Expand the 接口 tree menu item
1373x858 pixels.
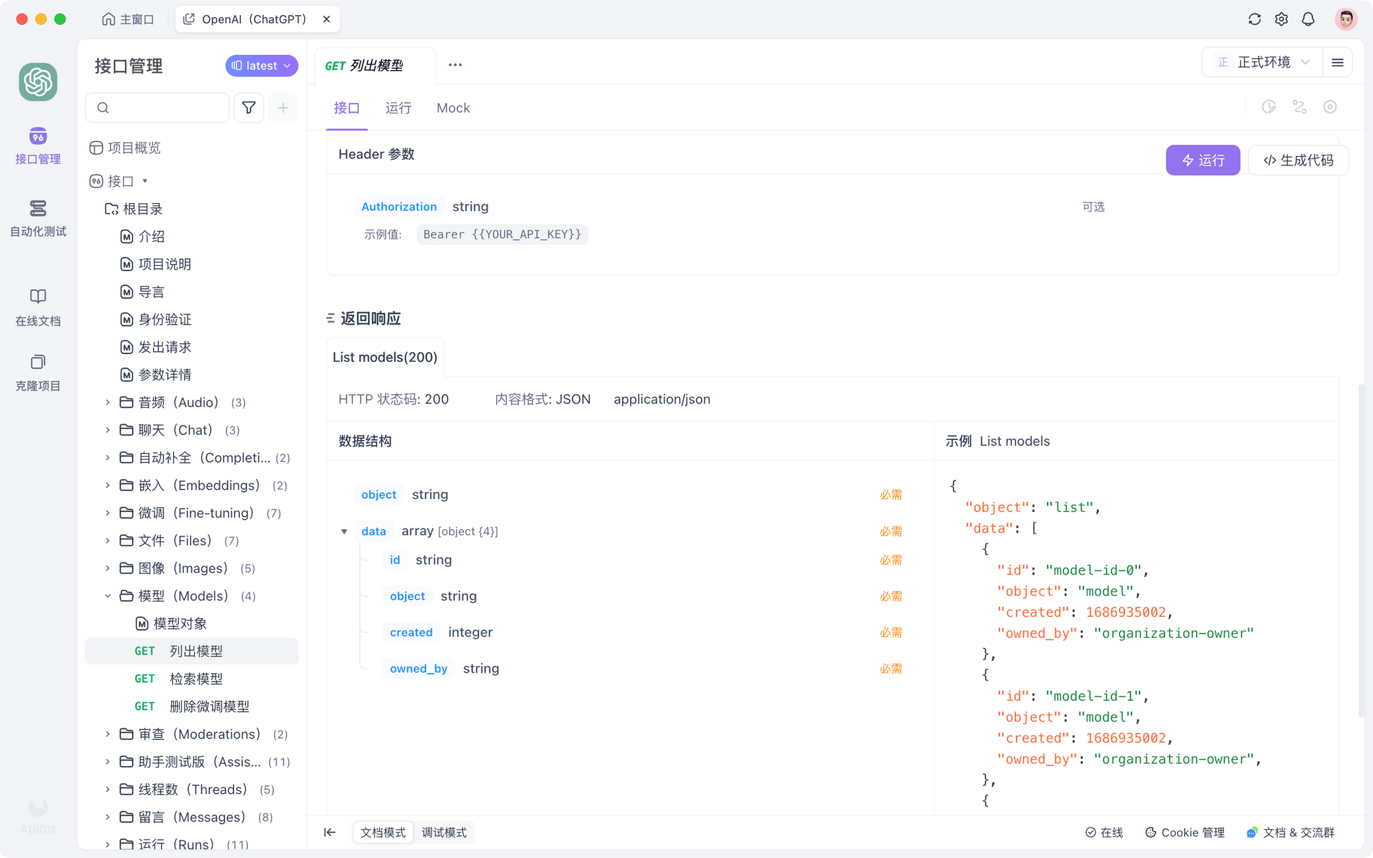(146, 180)
